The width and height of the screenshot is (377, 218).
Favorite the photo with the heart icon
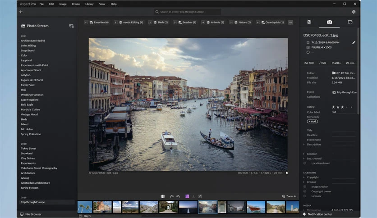(x=90, y=173)
